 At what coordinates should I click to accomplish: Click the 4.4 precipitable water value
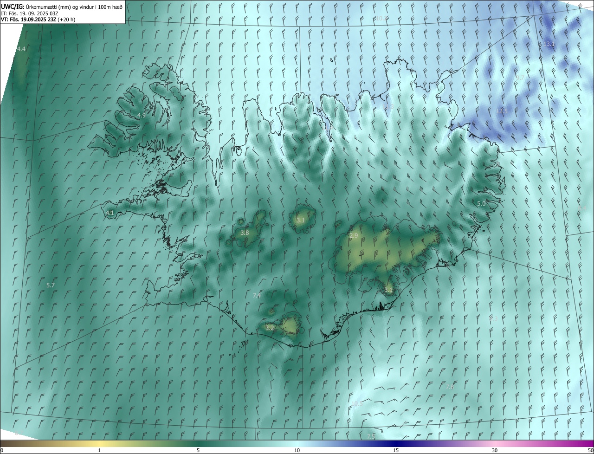(21, 49)
